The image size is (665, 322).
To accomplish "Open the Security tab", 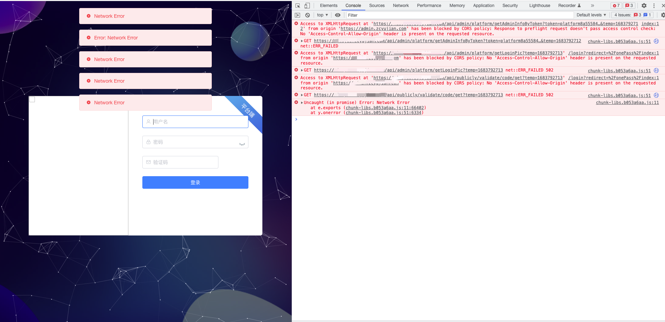I will (510, 6).
